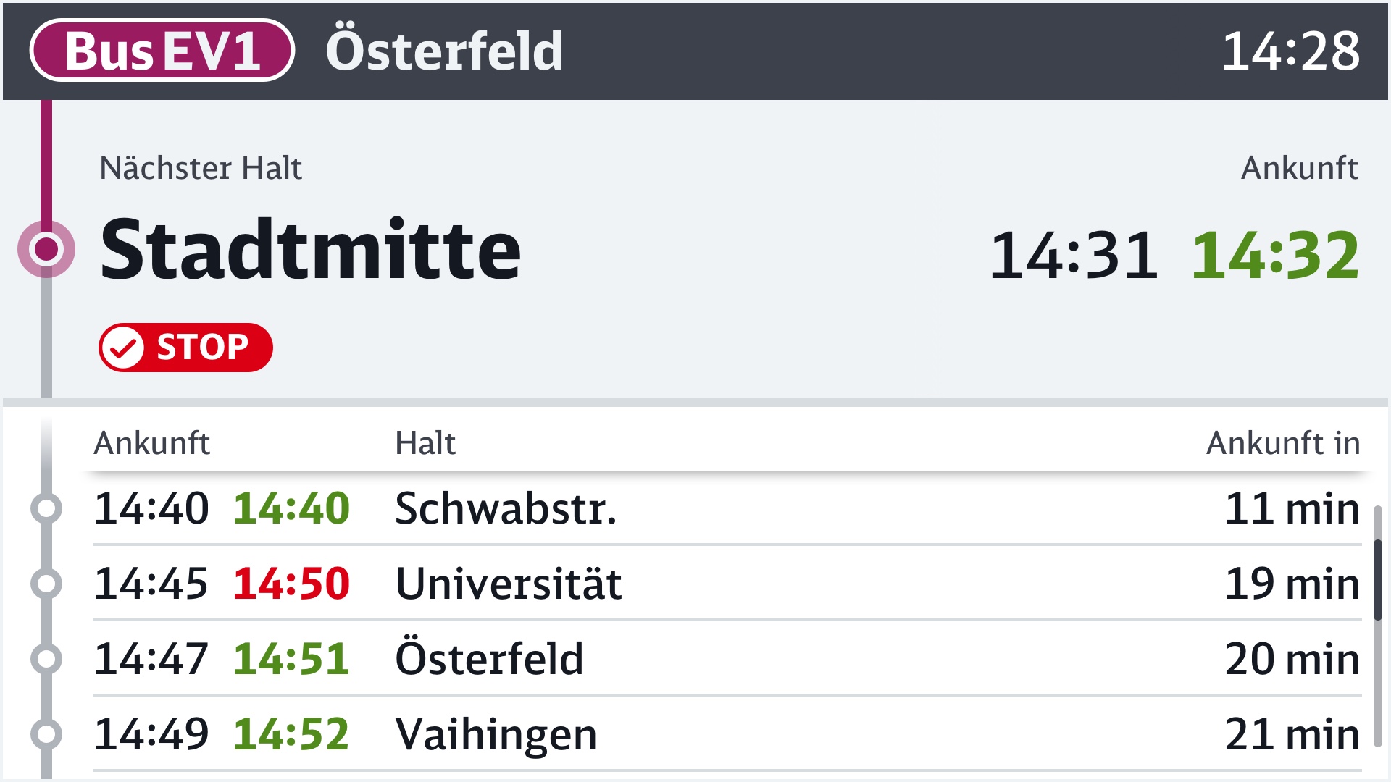Click the Schwabstr. route stop circle
The image size is (1391, 782).
(x=46, y=508)
